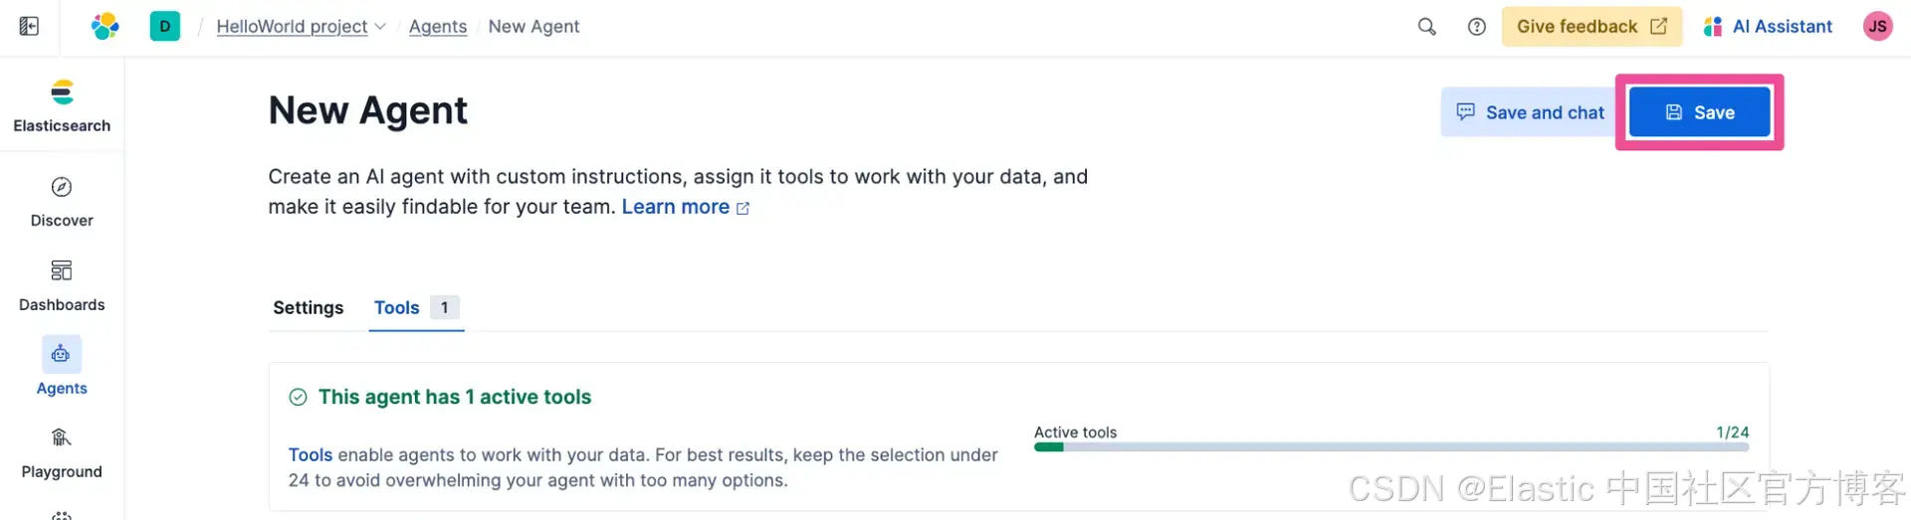
Task: Switch to the Settings tab
Action: (308, 308)
